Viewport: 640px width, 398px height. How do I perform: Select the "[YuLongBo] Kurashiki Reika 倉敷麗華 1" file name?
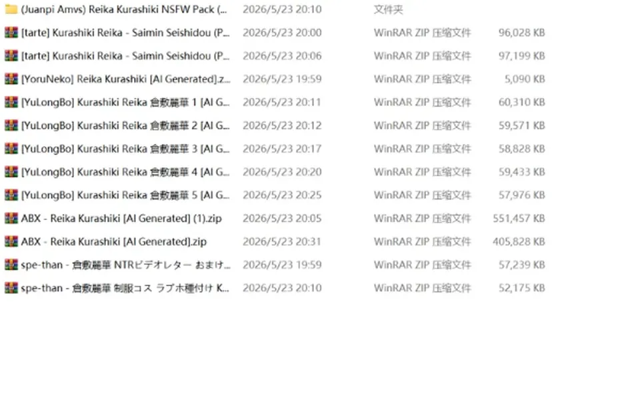coord(125,102)
